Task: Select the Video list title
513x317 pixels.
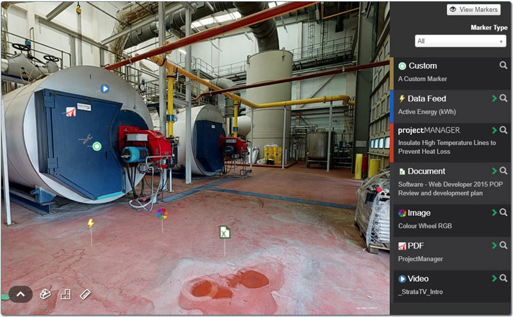Action: (418, 279)
